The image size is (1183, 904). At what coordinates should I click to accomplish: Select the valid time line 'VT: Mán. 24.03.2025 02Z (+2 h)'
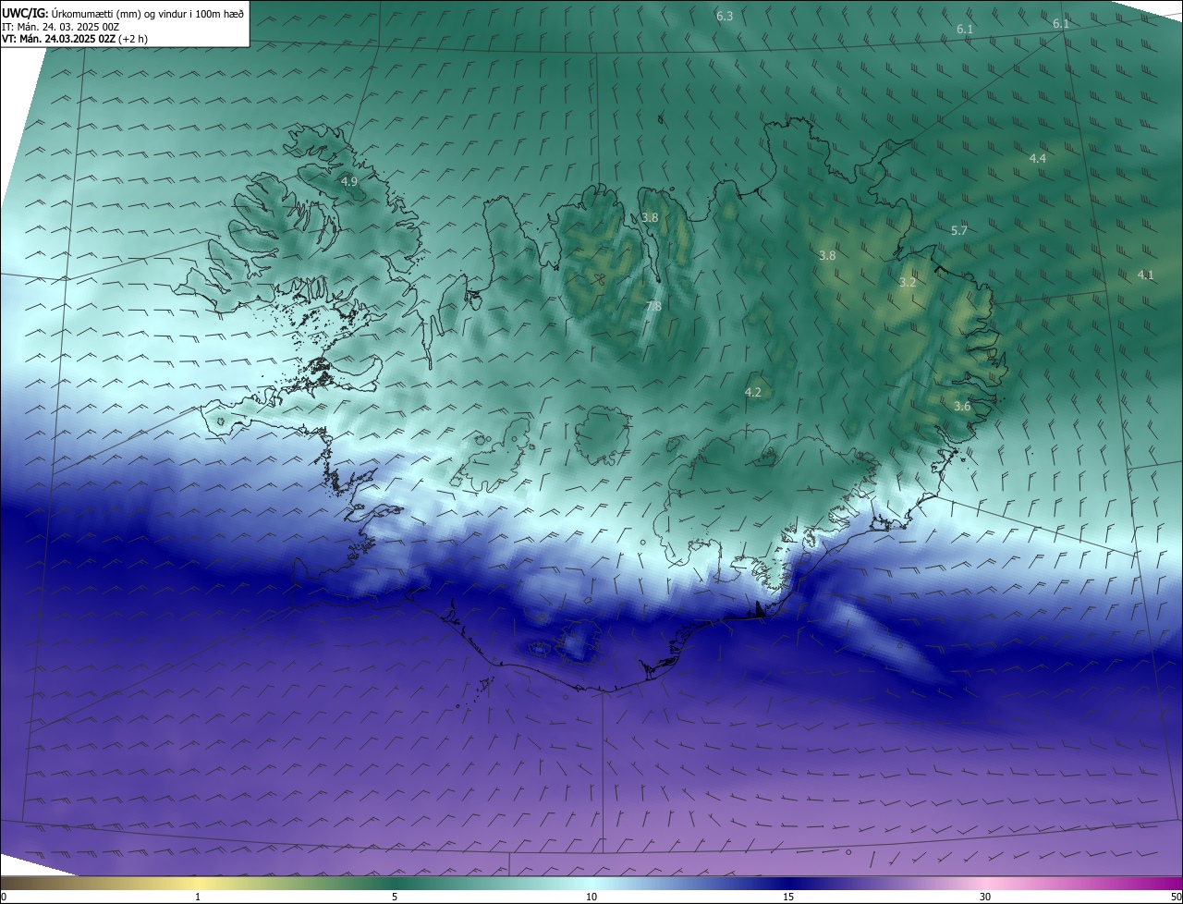pyautogui.click(x=75, y=39)
